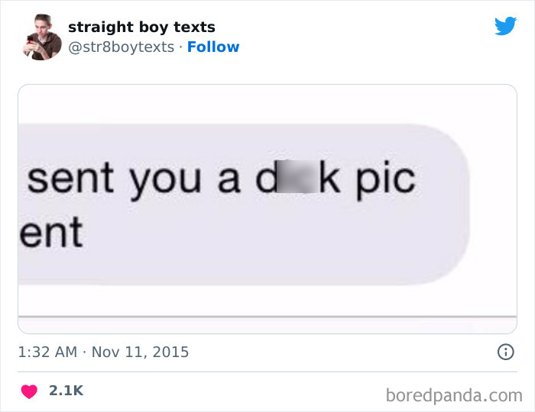
Task: Click the word 'you' in the message
Action: [x=165, y=182]
